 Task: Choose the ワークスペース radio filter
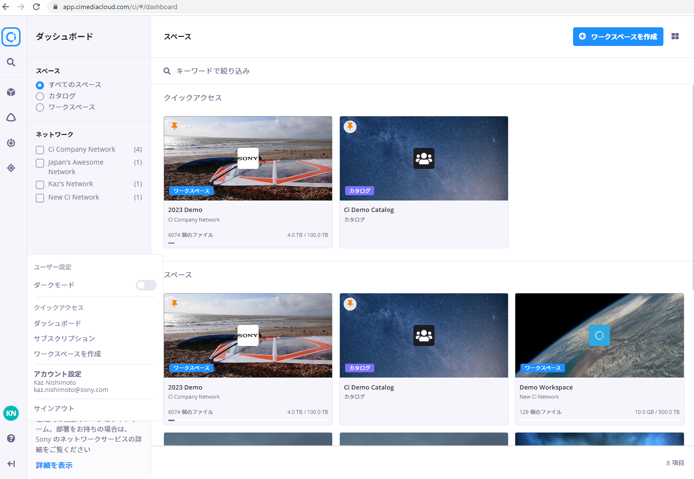tap(40, 107)
